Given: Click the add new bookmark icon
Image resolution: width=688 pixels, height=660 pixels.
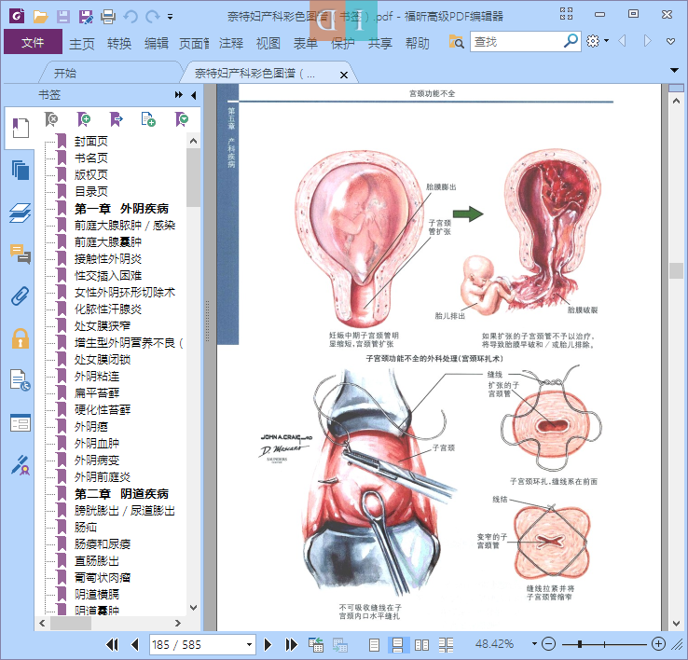Looking at the screenshot, I should pyautogui.click(x=83, y=119).
